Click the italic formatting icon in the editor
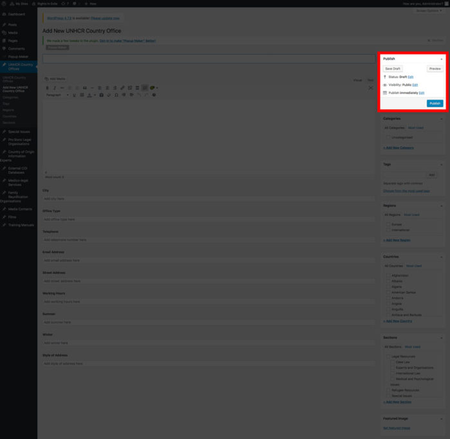This screenshot has height=439, width=450. pyautogui.click(x=55, y=88)
